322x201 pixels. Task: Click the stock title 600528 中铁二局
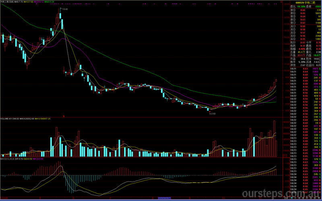(305, 3)
